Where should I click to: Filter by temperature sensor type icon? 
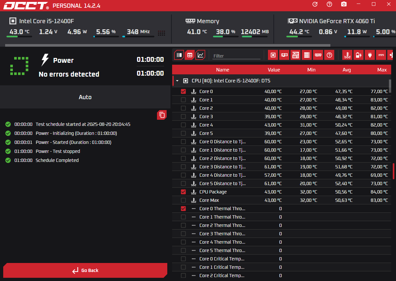347,55
